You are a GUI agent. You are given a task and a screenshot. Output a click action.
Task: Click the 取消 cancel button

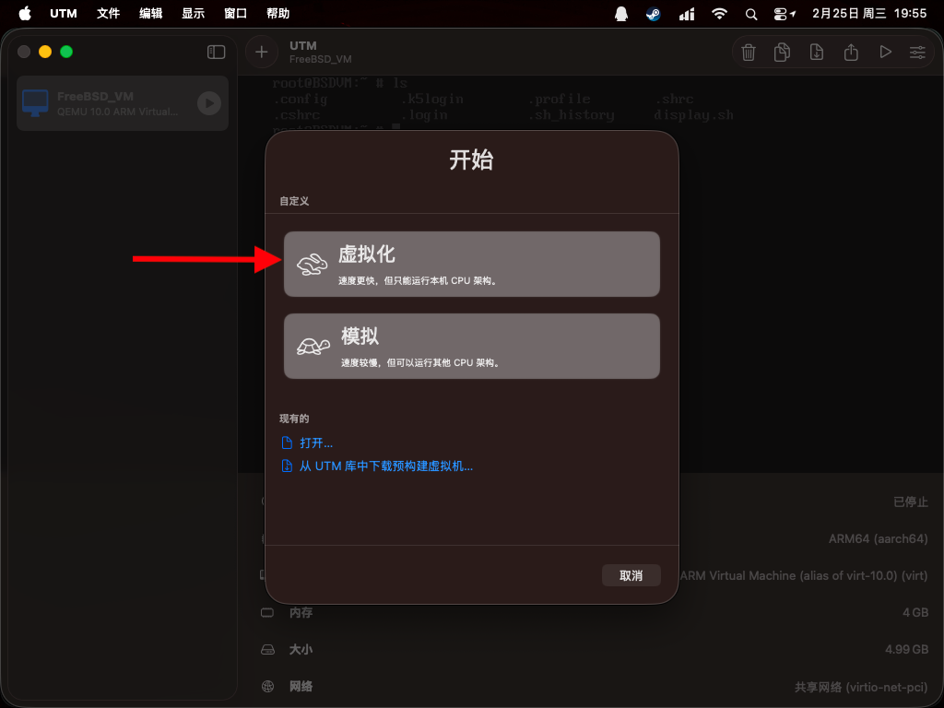pos(631,575)
